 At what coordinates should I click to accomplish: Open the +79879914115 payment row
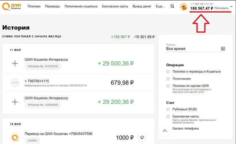[x=78, y=83]
